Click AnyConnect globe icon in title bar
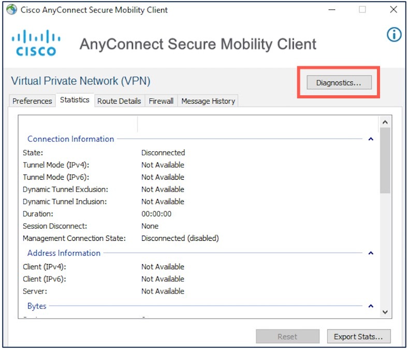This screenshot has height=350, width=408. click(12, 10)
